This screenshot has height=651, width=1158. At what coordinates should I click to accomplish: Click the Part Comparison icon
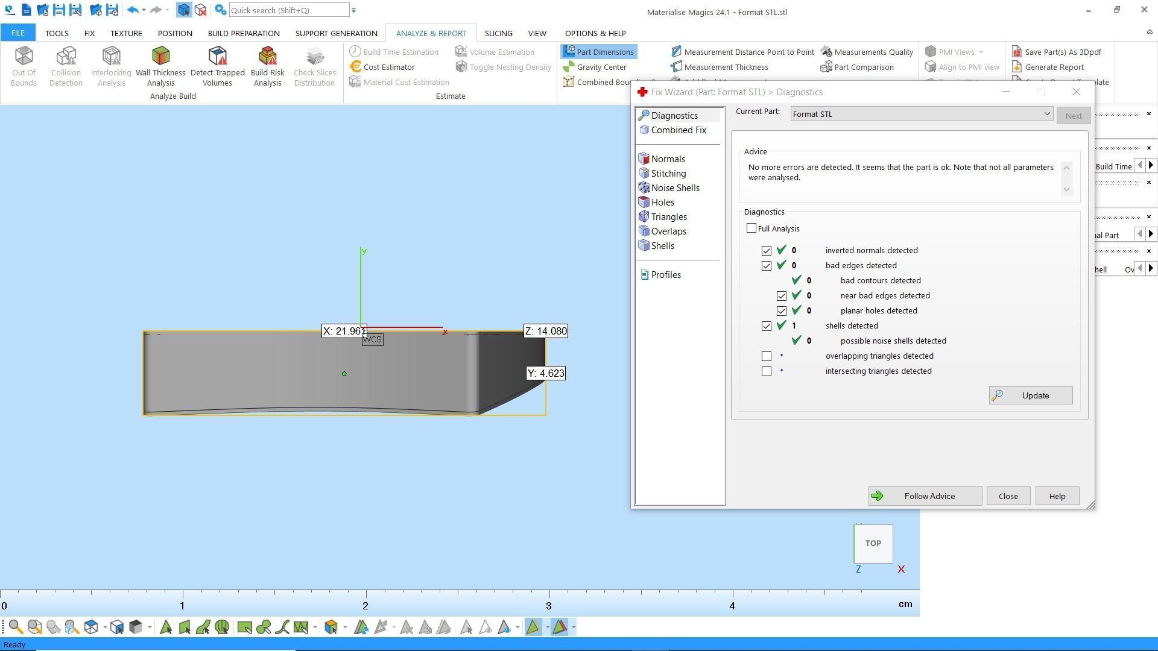[857, 67]
